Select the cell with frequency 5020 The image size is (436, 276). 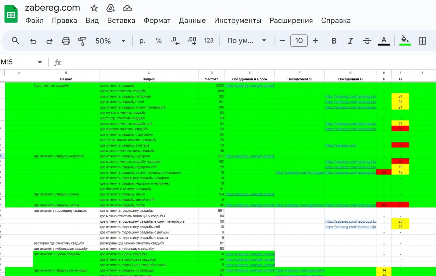point(211,85)
